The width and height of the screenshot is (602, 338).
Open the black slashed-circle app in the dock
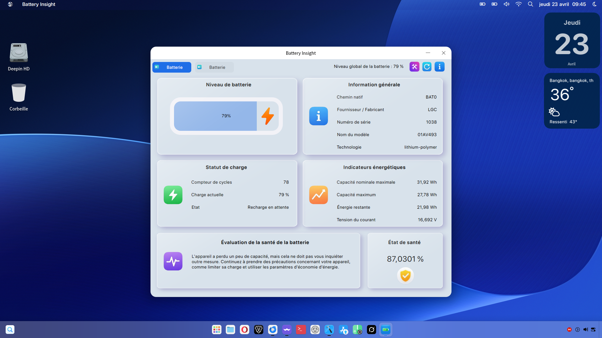point(372,330)
